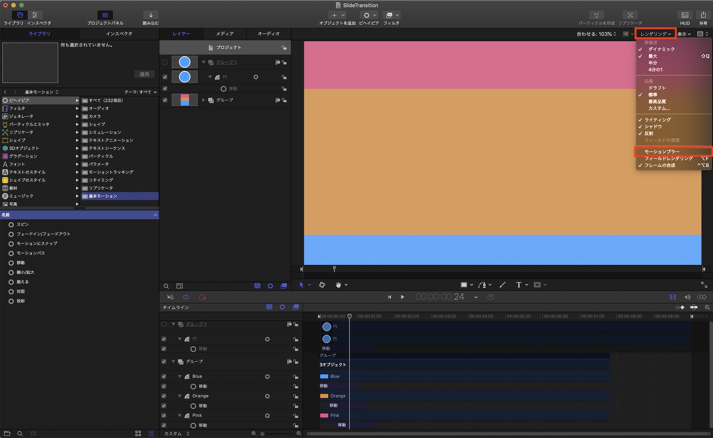Open the zoom level 合わせる dropdown
The width and height of the screenshot is (713, 438).
pyautogui.click(x=596, y=34)
